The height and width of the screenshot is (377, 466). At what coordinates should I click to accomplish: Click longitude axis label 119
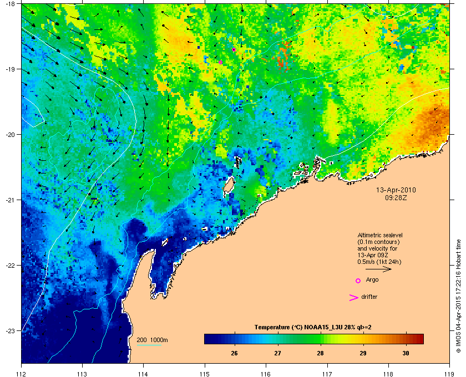coord(449,374)
